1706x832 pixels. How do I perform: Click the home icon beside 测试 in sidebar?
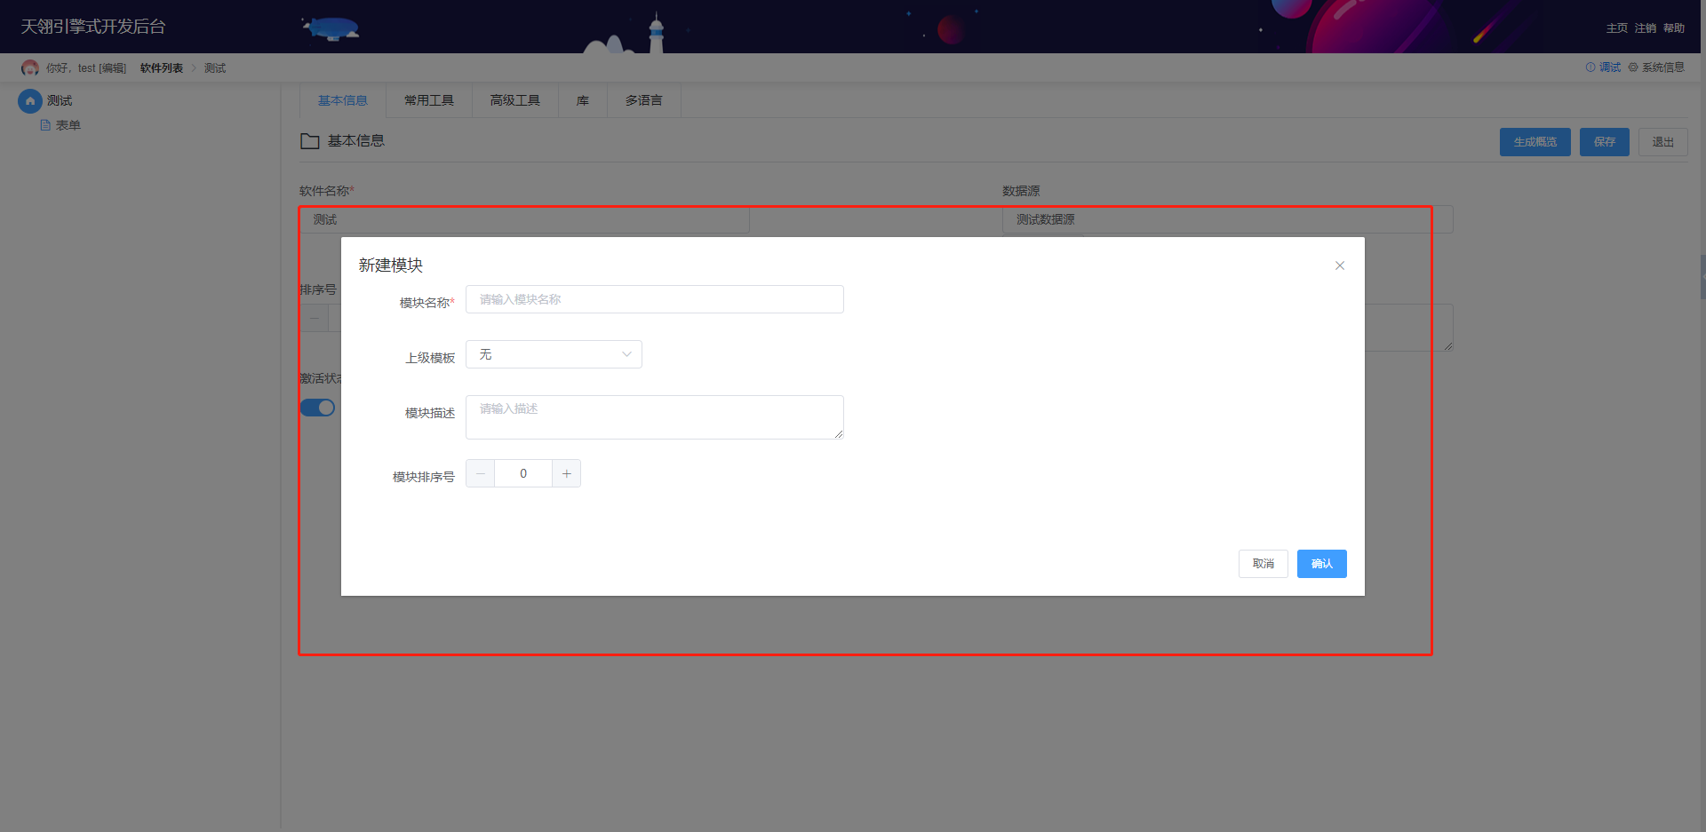pyautogui.click(x=30, y=101)
